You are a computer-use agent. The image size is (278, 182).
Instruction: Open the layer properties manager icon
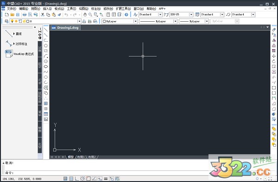pyautogui.click(x=6, y=21)
